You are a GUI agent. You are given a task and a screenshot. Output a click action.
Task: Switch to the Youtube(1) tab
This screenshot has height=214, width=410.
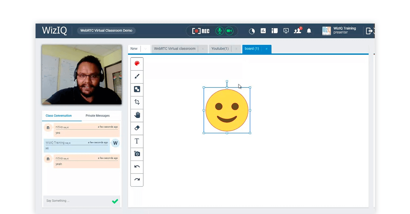pos(220,49)
